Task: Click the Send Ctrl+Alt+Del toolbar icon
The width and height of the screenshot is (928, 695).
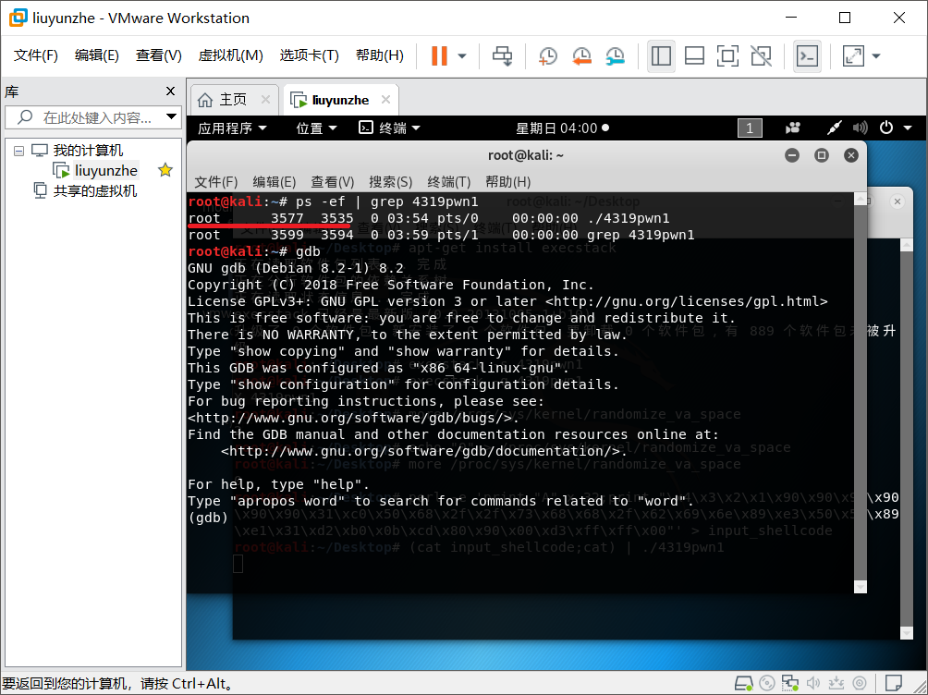Action: (x=503, y=56)
